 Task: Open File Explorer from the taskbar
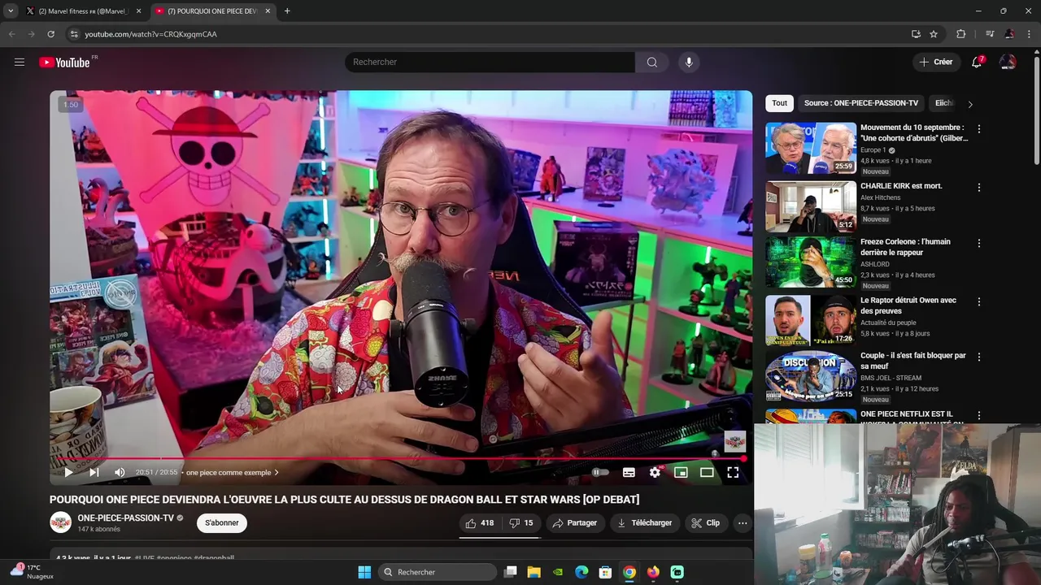[534, 572]
